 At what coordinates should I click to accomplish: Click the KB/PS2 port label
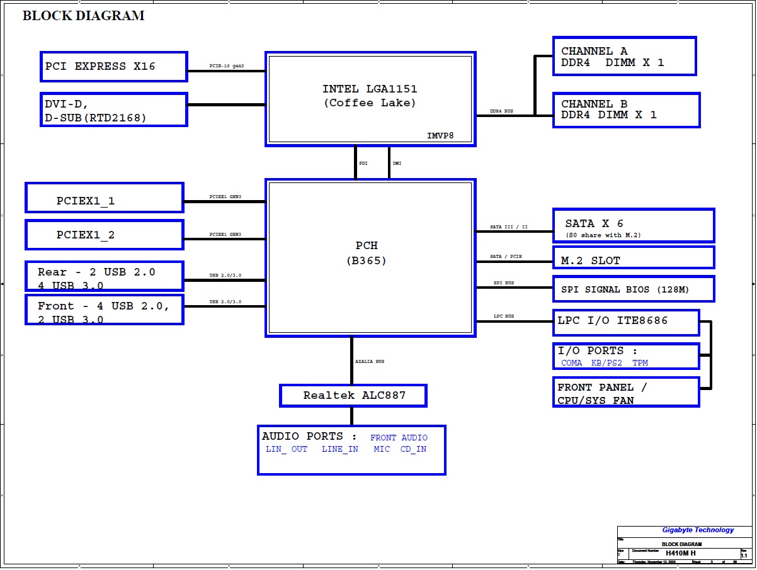point(607,363)
